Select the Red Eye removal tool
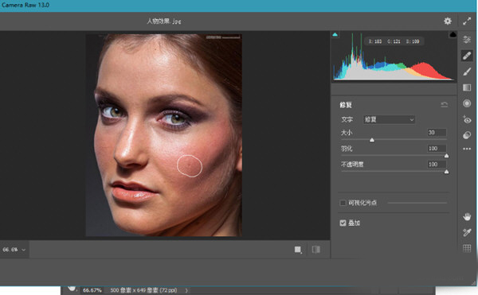The height and width of the screenshot is (295, 478). click(x=467, y=119)
